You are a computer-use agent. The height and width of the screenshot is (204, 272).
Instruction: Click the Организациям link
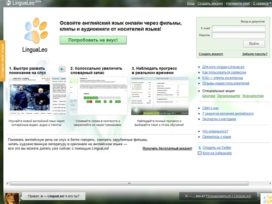[228, 96]
